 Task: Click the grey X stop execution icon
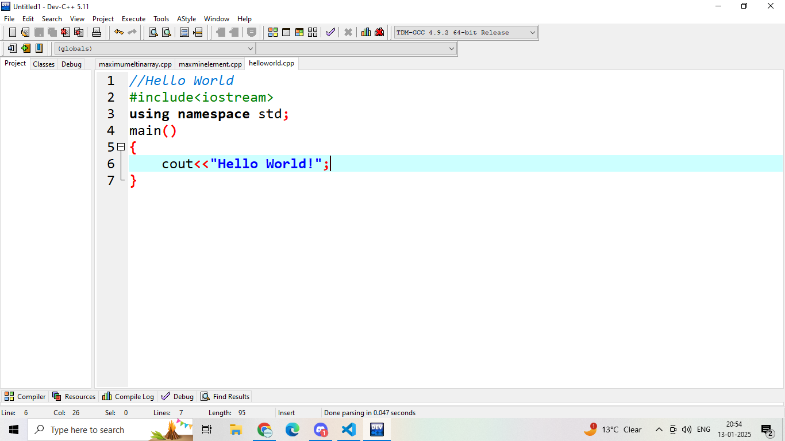coord(348,32)
